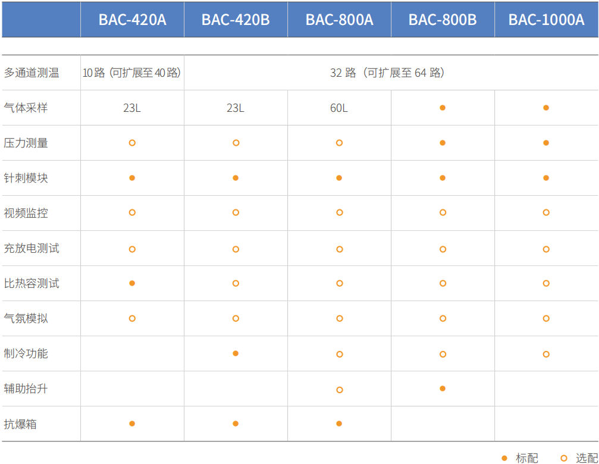Click the 充放电测试 row label

tap(32, 248)
